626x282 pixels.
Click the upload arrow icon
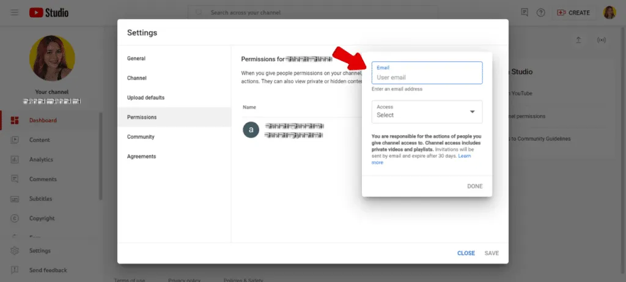coord(578,40)
